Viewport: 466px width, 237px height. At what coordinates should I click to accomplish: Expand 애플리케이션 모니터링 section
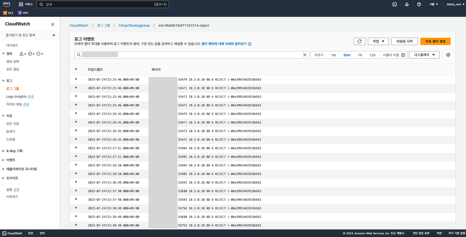3,169
